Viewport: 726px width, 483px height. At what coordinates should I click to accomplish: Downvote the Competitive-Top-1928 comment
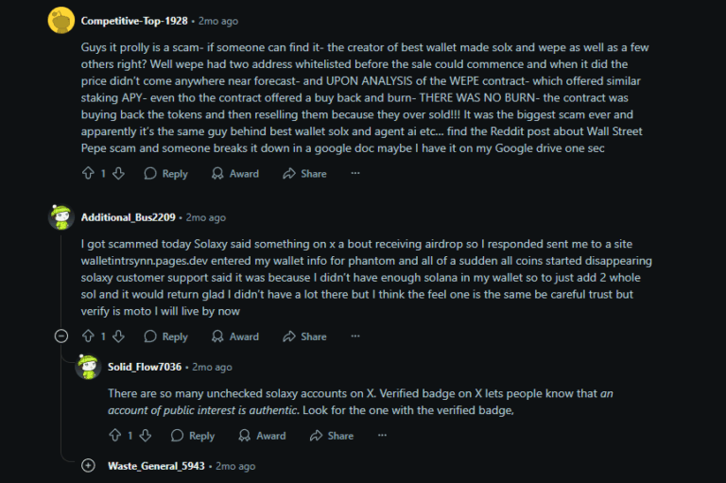tap(119, 174)
